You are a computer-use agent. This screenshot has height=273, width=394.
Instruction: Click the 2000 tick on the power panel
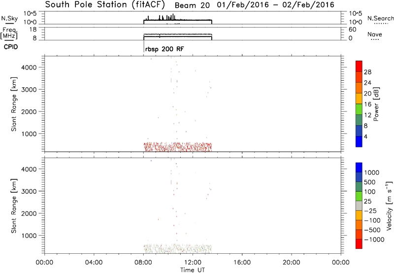(x=29, y=111)
